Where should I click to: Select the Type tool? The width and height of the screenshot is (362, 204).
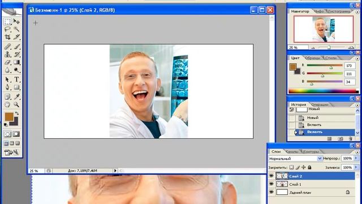pos(16,79)
